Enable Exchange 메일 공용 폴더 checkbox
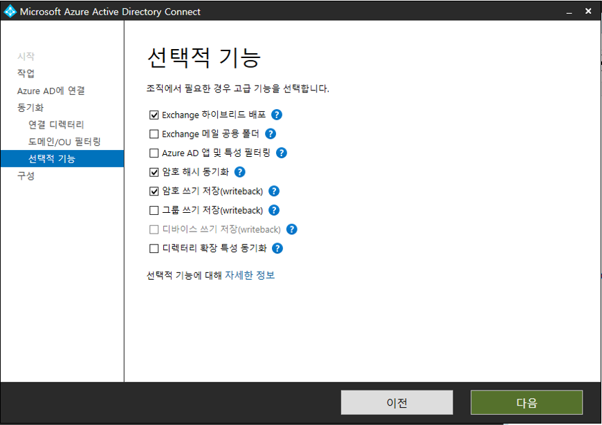 coord(154,134)
